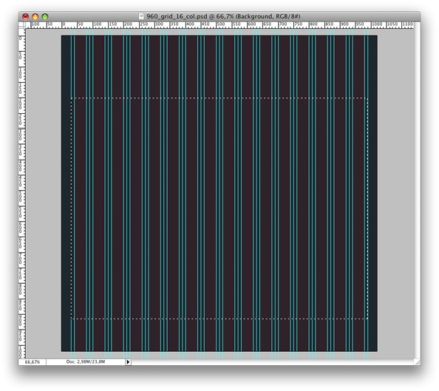Grab the window resize grip corner

[x=417, y=362]
